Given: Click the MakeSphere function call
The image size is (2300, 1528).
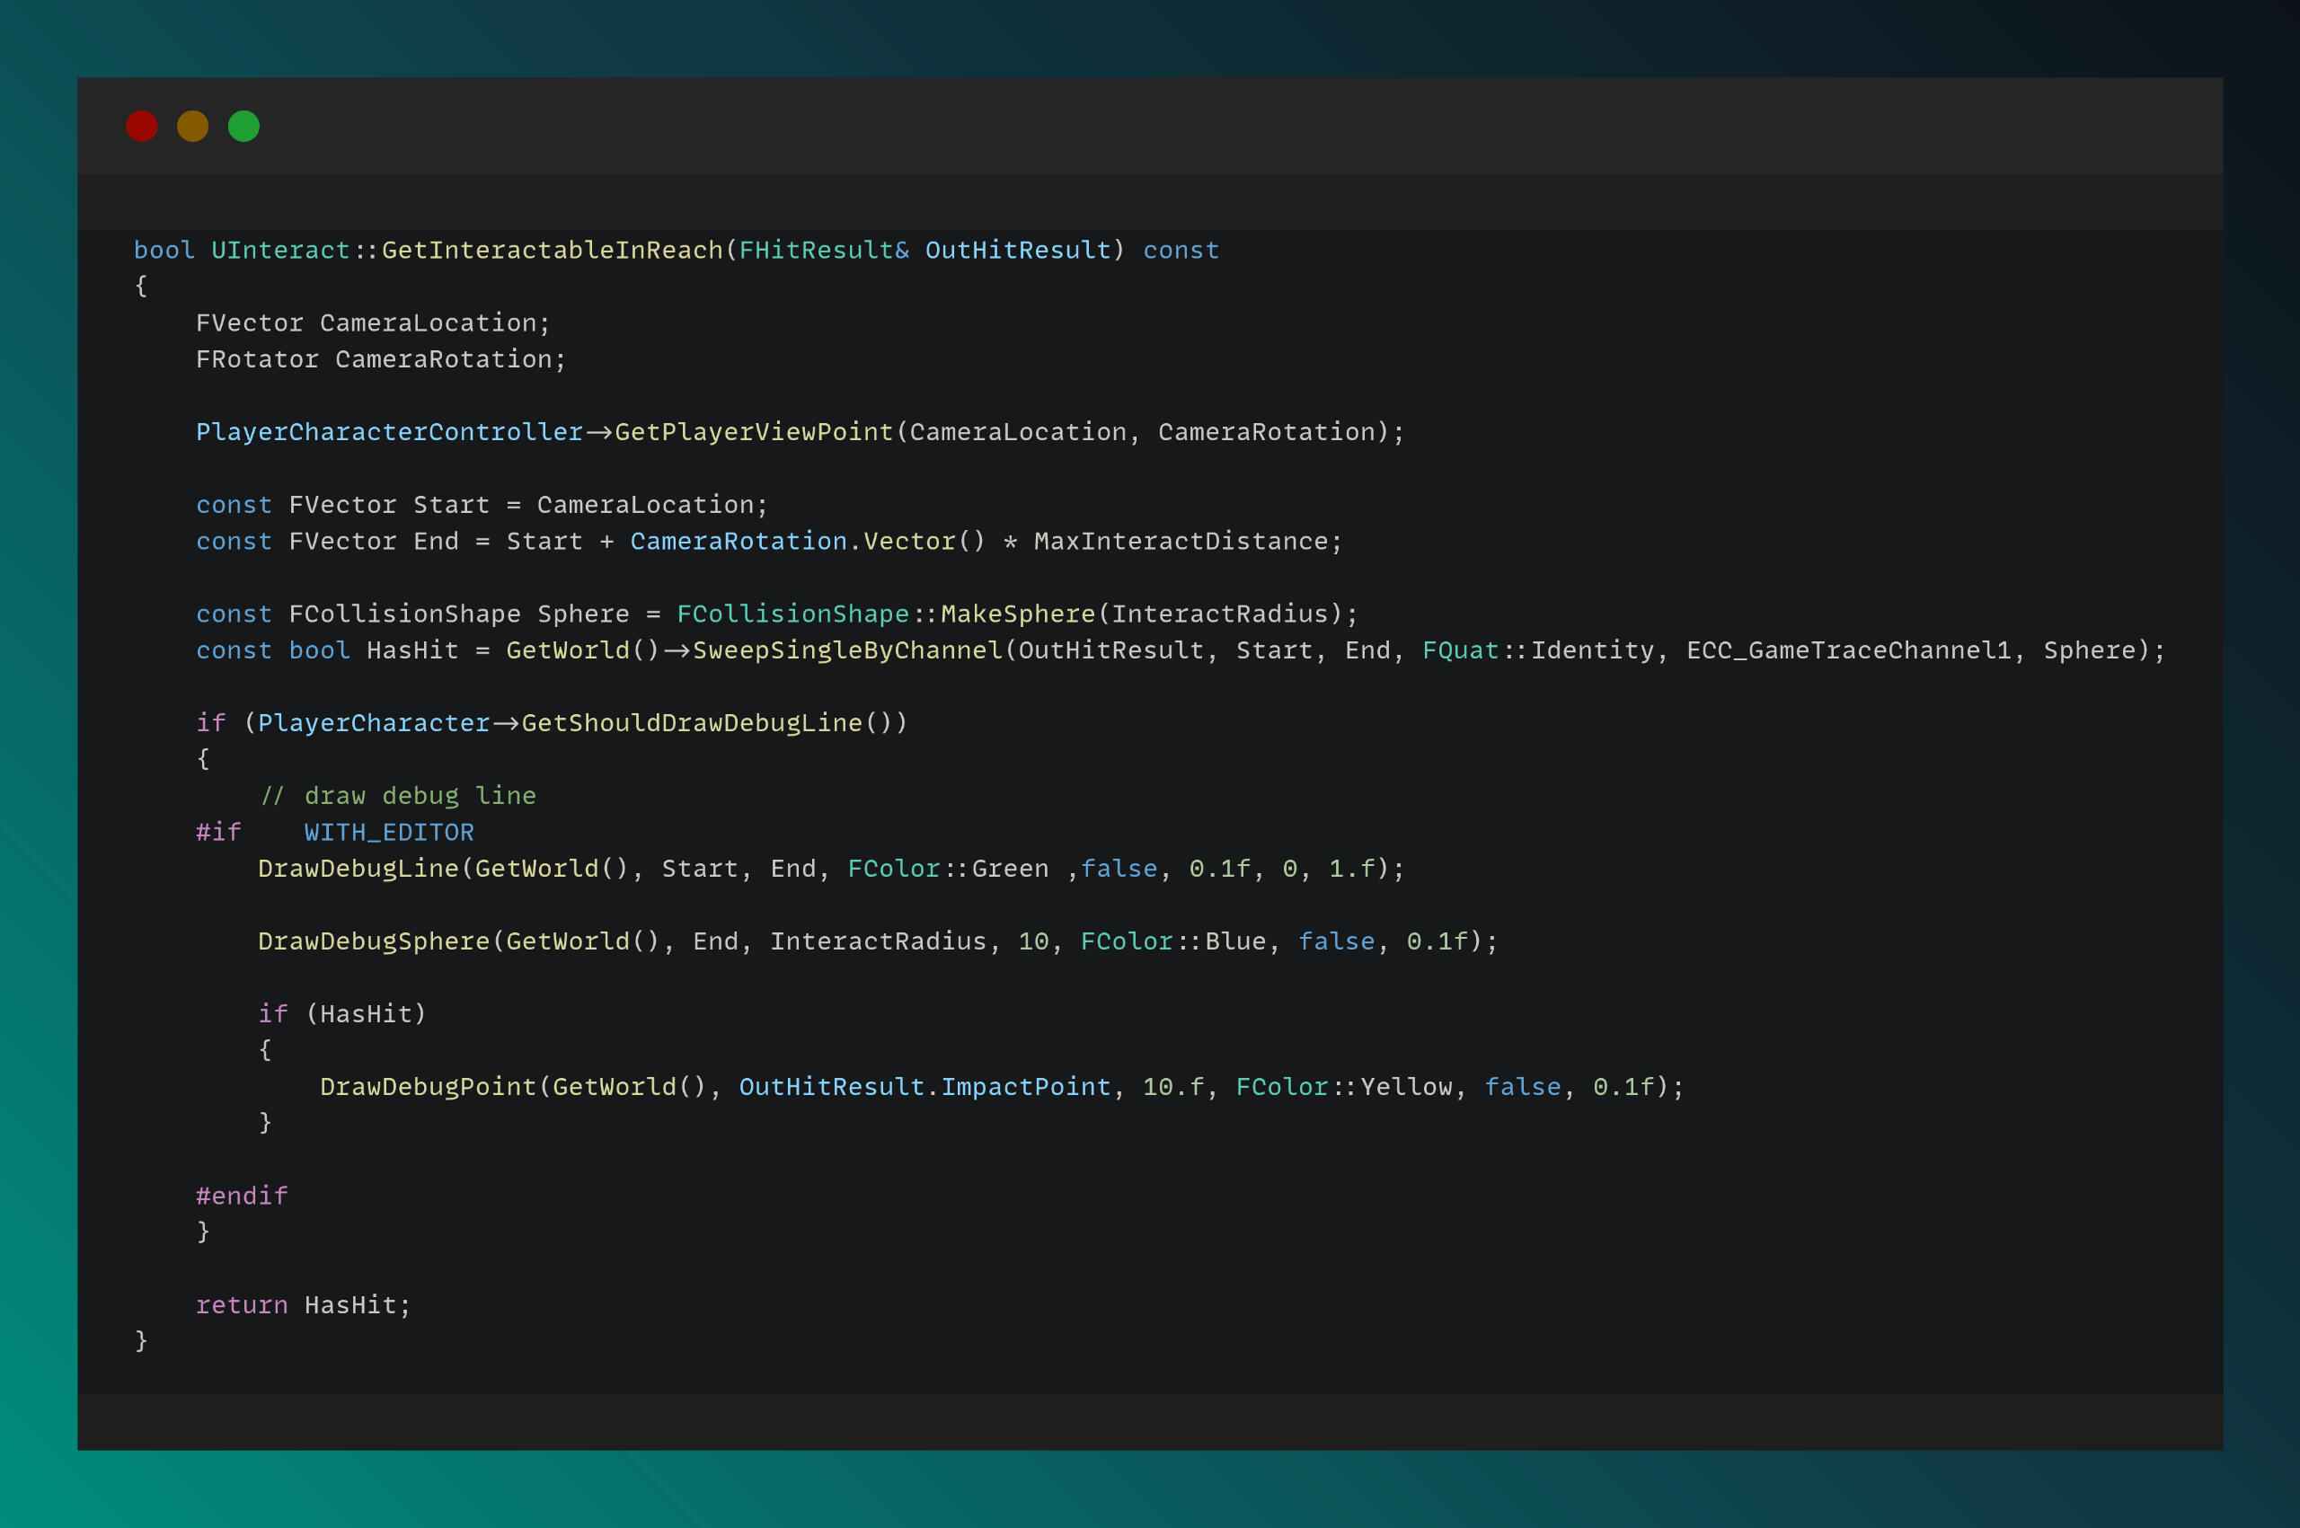Looking at the screenshot, I should click(1017, 614).
